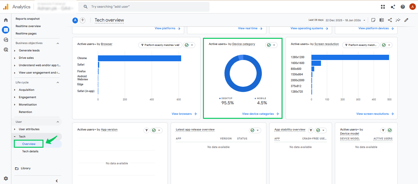
Task: Open Realtime overview report
Action: 28,26
